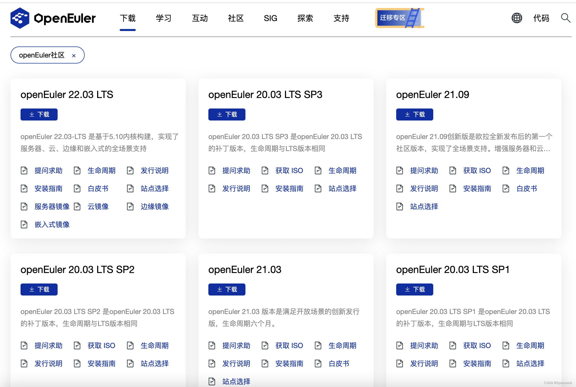Remove the openEuler社区 filter tag

click(74, 55)
